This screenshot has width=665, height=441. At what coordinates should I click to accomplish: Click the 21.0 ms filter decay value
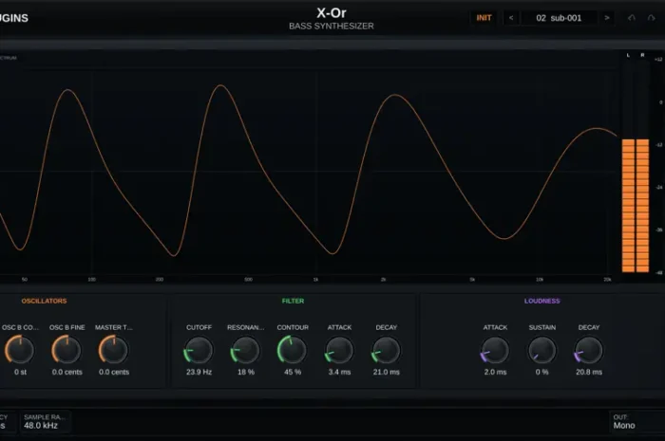pos(387,372)
